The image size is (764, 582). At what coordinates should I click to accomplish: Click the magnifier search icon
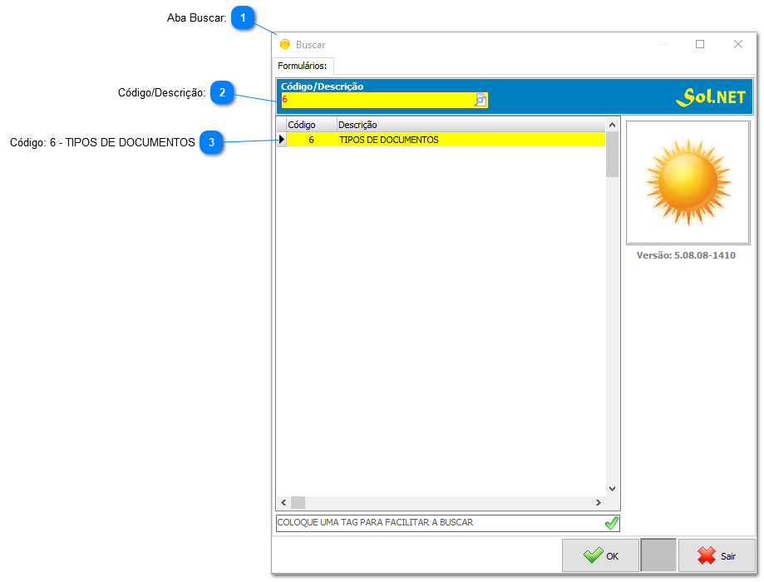481,101
